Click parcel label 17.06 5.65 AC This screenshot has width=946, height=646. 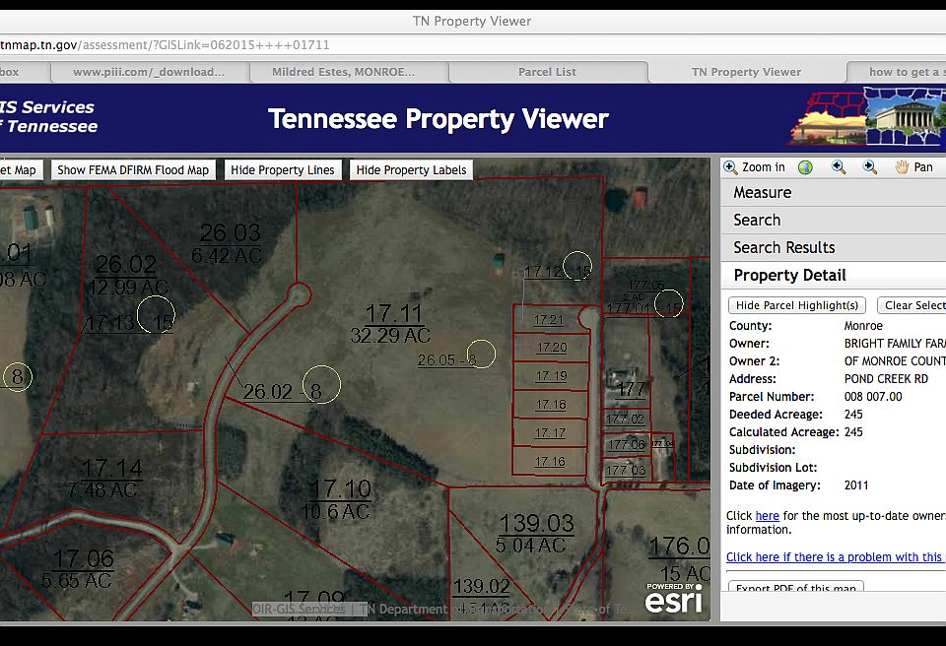click(x=79, y=569)
